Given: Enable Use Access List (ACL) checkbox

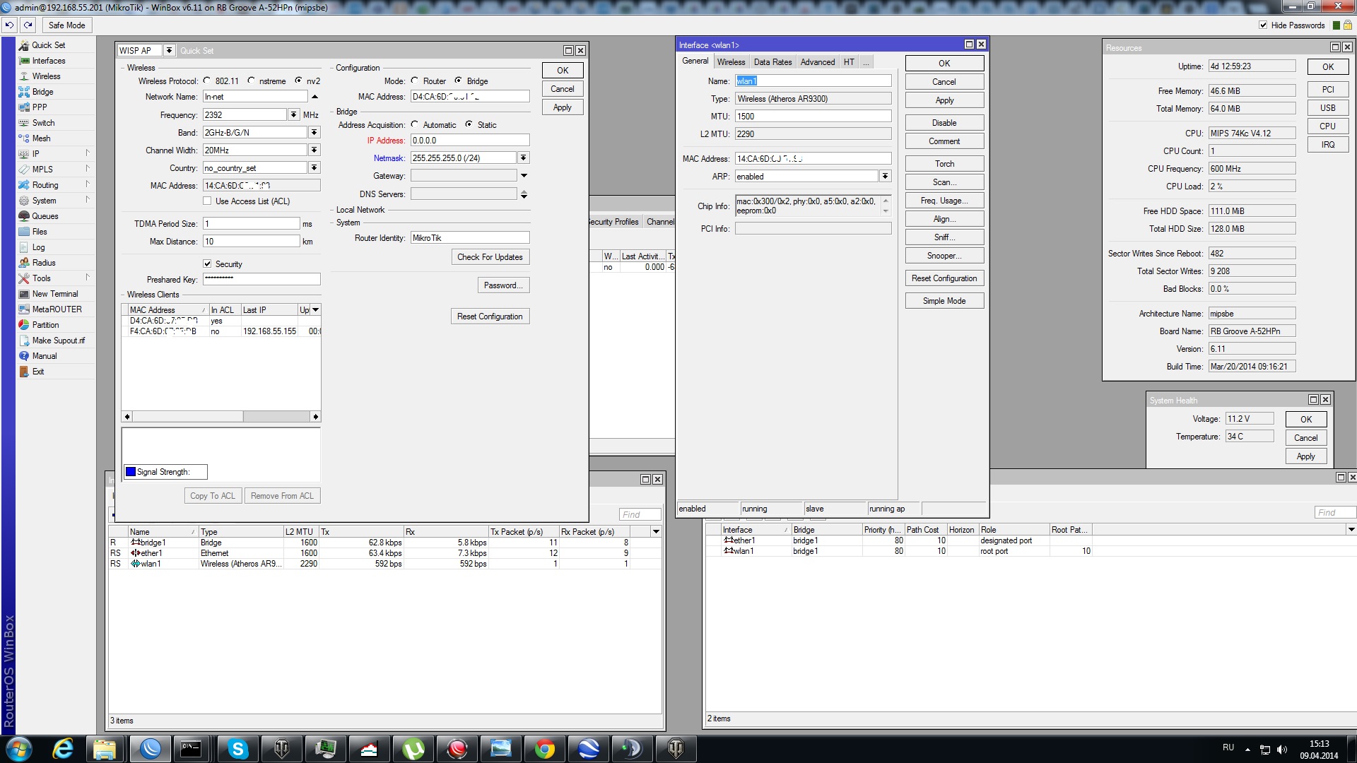Looking at the screenshot, I should point(207,201).
